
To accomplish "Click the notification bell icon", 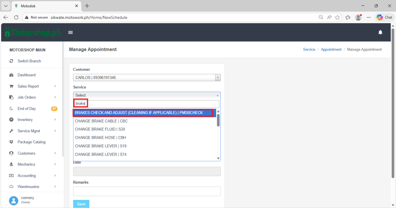I will pos(380,32).
